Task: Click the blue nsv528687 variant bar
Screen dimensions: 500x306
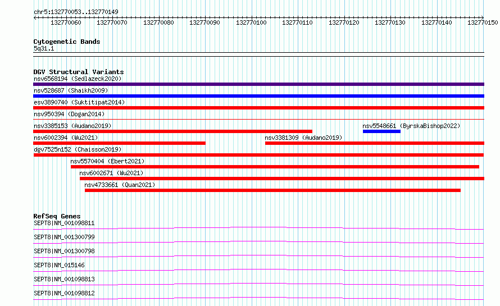Action: (x=258, y=96)
